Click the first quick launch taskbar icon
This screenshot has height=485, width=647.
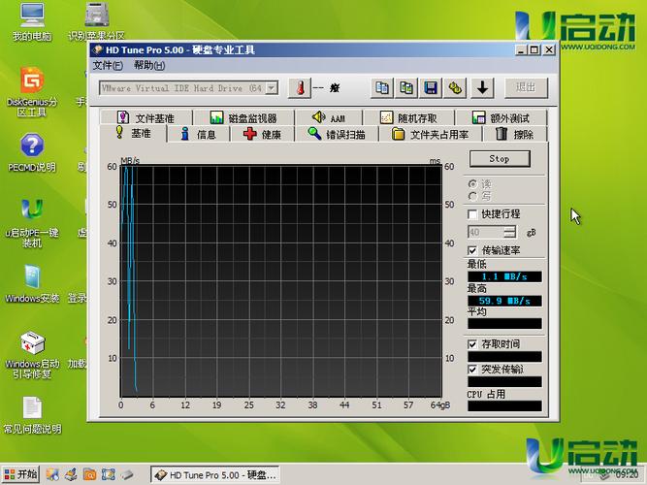tap(52, 474)
